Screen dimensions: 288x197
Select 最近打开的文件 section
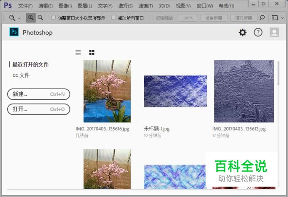tap(30, 64)
